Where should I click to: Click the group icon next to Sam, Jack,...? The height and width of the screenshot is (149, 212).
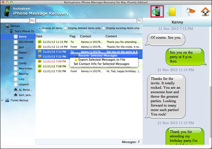16,95
